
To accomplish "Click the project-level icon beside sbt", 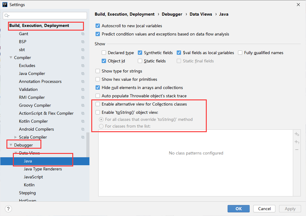I will [83, 50].
